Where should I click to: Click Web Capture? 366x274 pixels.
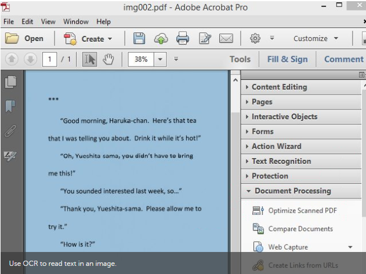pyautogui.click(x=288, y=247)
